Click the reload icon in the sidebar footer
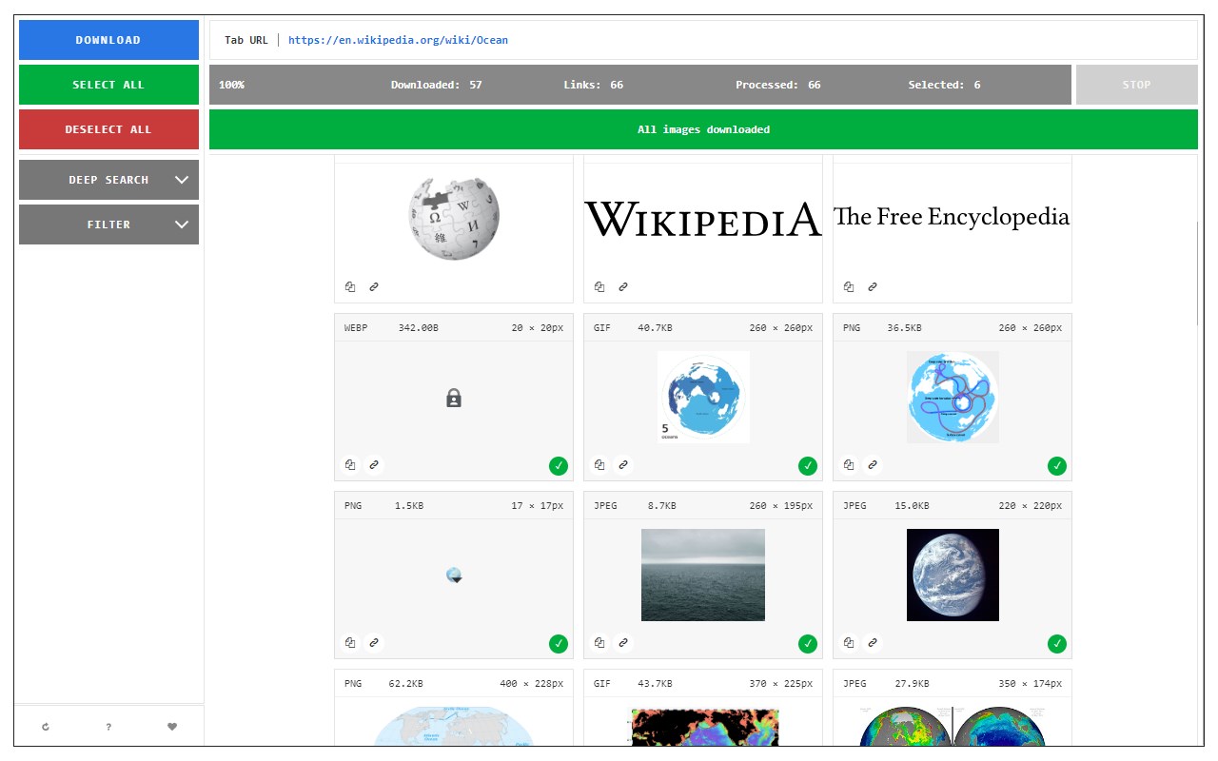Image resolution: width=1218 pixels, height=761 pixels. click(x=46, y=727)
